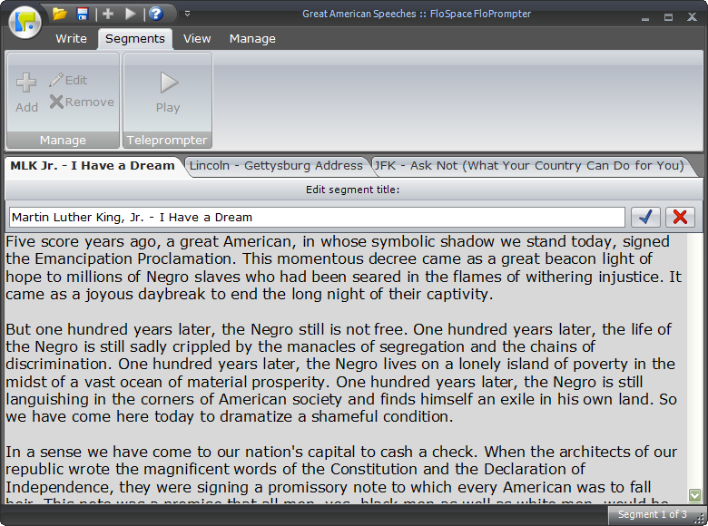Click the scroll down arrow in speech text
This screenshot has width=708, height=526.
point(695,495)
